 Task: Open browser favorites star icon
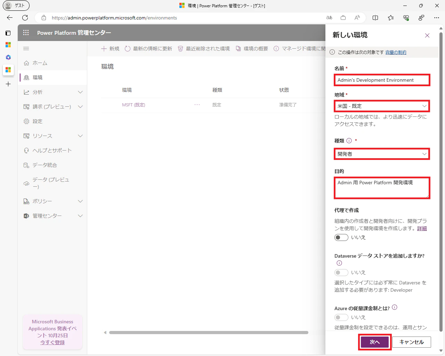[x=391, y=18]
